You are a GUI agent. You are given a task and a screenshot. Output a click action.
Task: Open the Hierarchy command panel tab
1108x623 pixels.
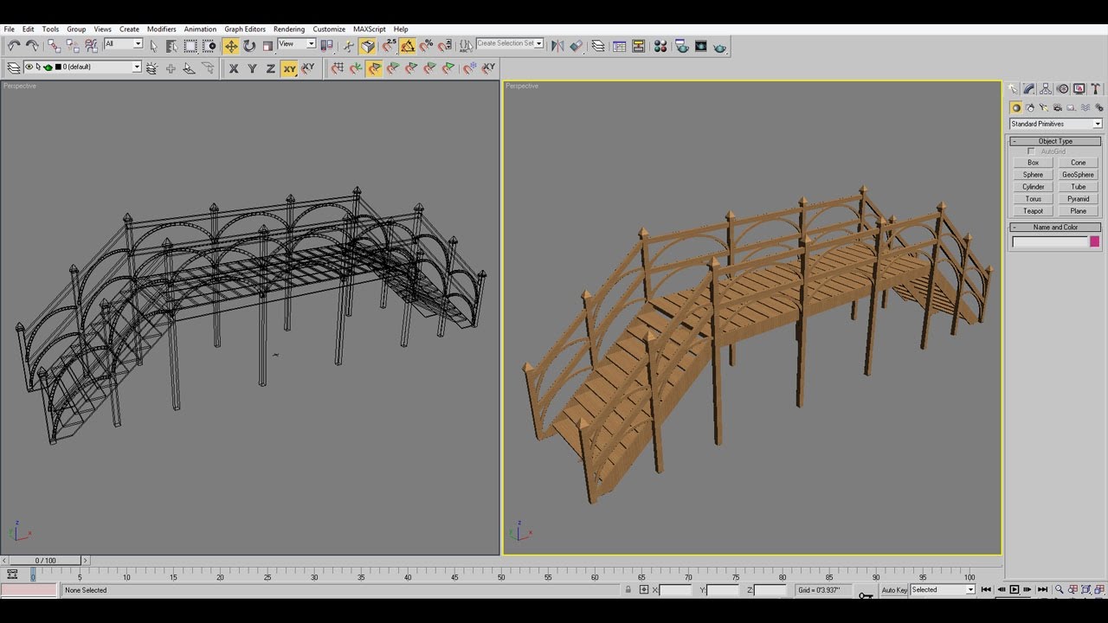[x=1046, y=89]
